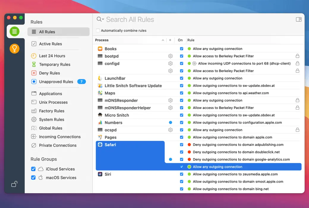Click the lock icon on the mDNSResponderHelper rule
The height and width of the screenshot is (208, 309).
pos(297,108)
